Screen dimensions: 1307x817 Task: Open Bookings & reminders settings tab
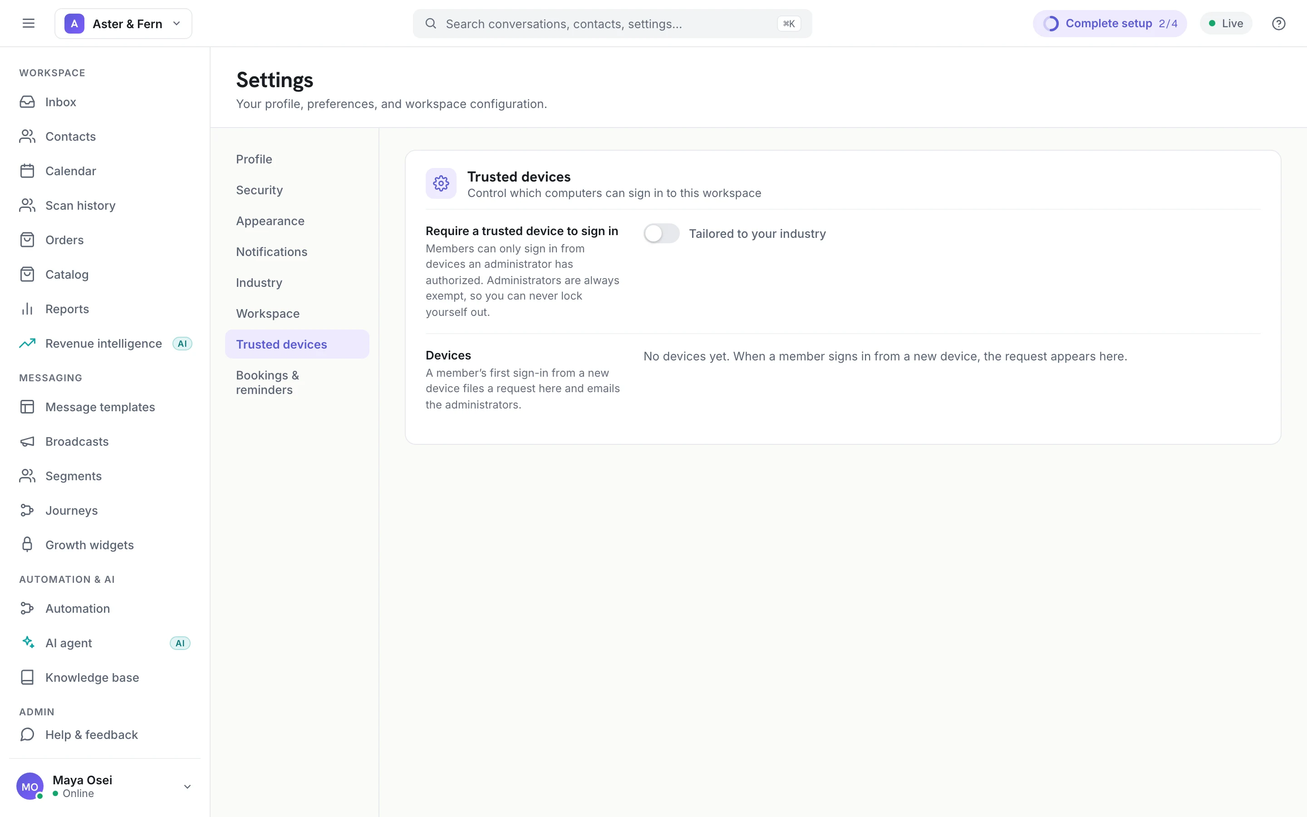(297, 383)
